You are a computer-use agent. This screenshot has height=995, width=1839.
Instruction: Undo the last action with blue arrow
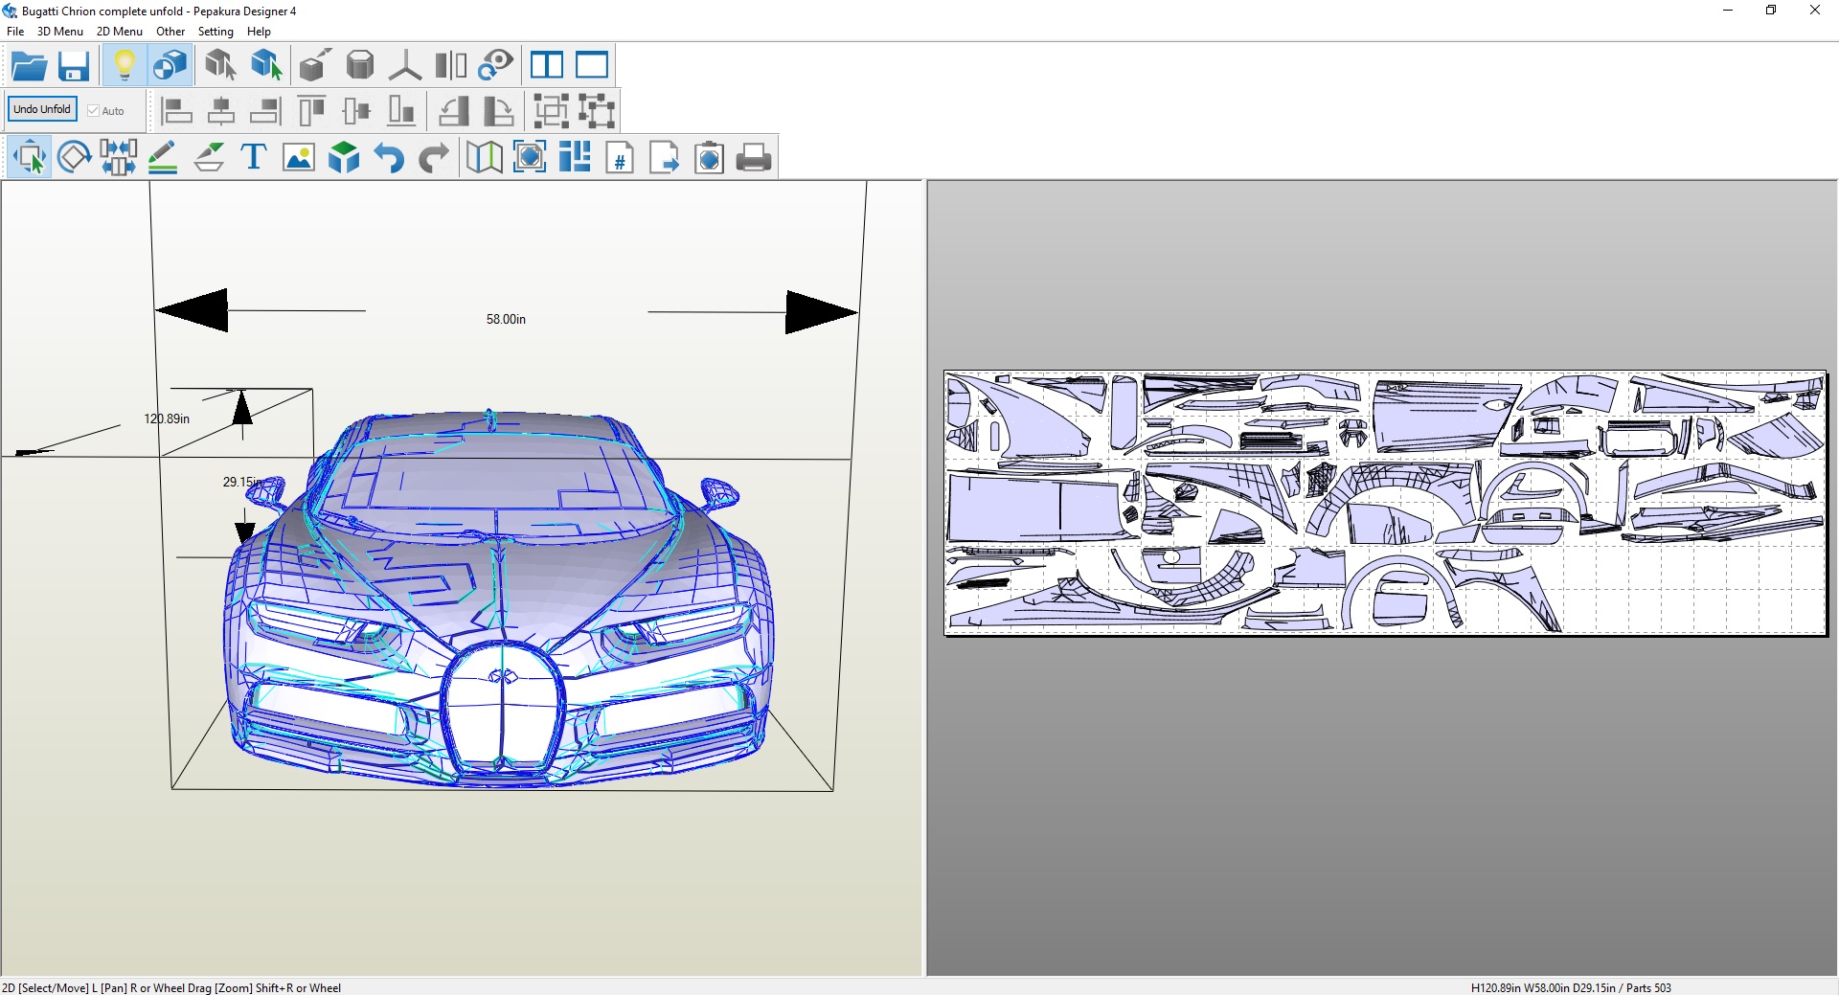[389, 157]
